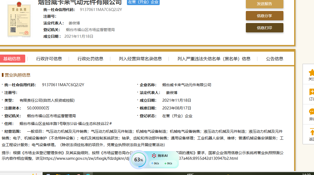
Task: Click credit code 91370611MA7C6Q2J2Y in header
Action: [x=101, y=10]
